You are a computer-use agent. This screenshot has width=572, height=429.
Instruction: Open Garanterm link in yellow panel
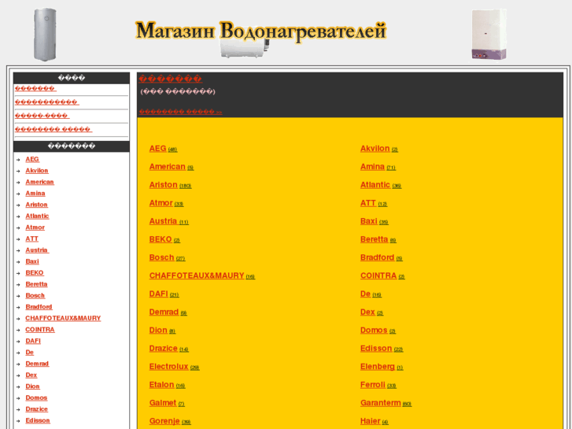click(x=386, y=403)
